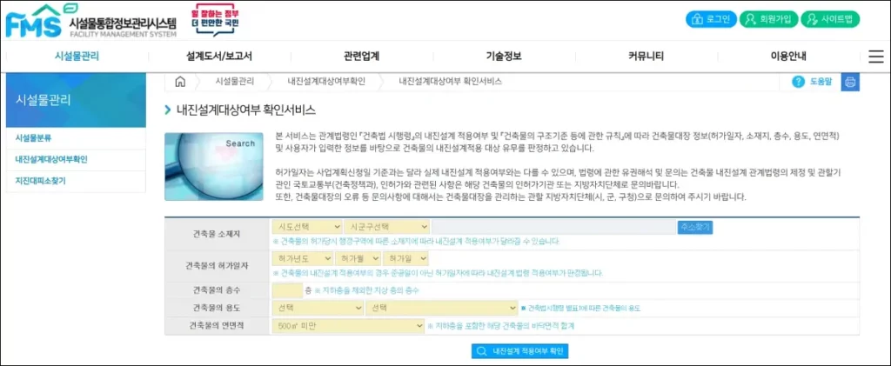Click the 주소찾기 address search button

(695, 227)
